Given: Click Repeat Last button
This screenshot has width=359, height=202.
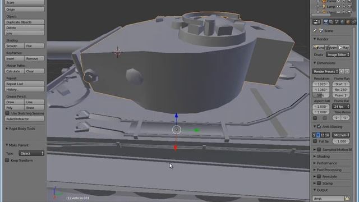Looking at the screenshot, I should tap(25, 84).
